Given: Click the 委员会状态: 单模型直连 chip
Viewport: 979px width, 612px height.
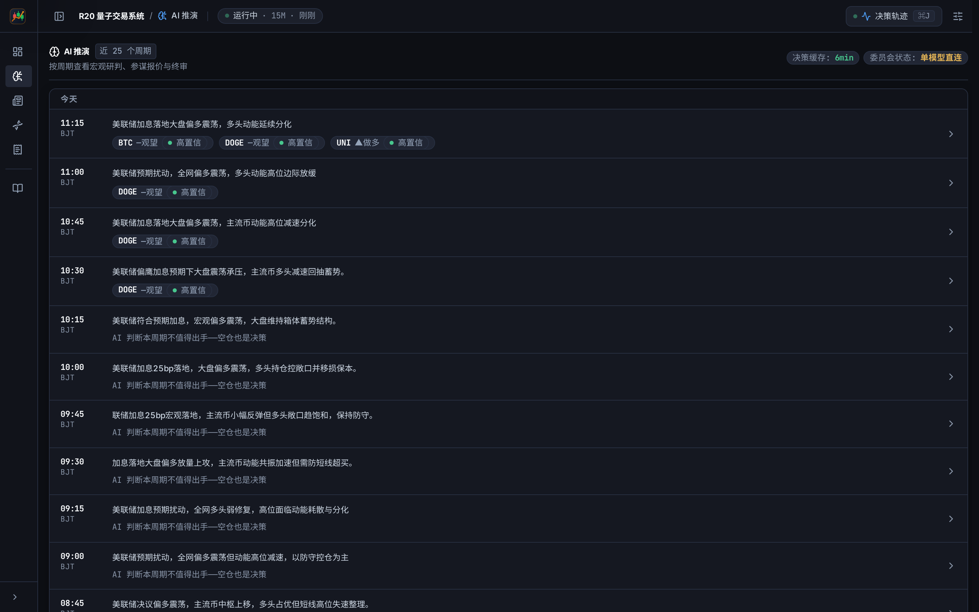Looking at the screenshot, I should click(915, 58).
